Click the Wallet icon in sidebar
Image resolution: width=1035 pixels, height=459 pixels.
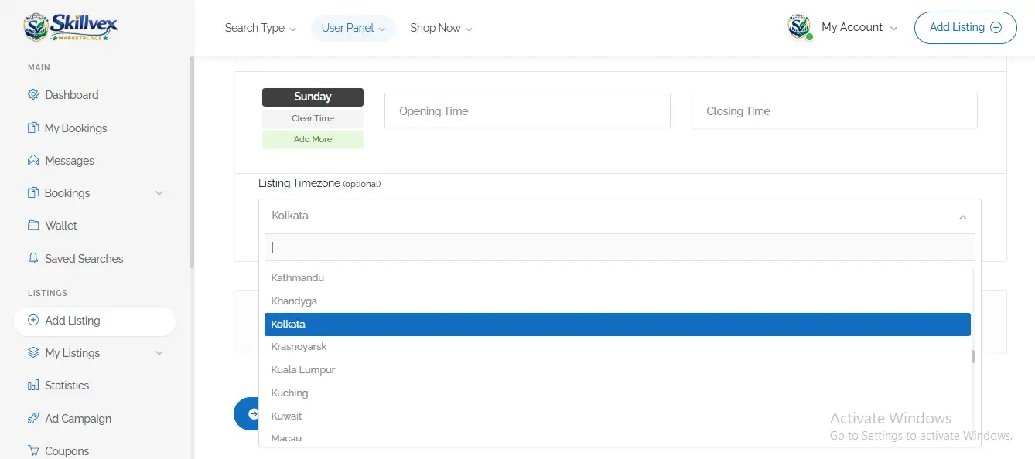click(33, 226)
